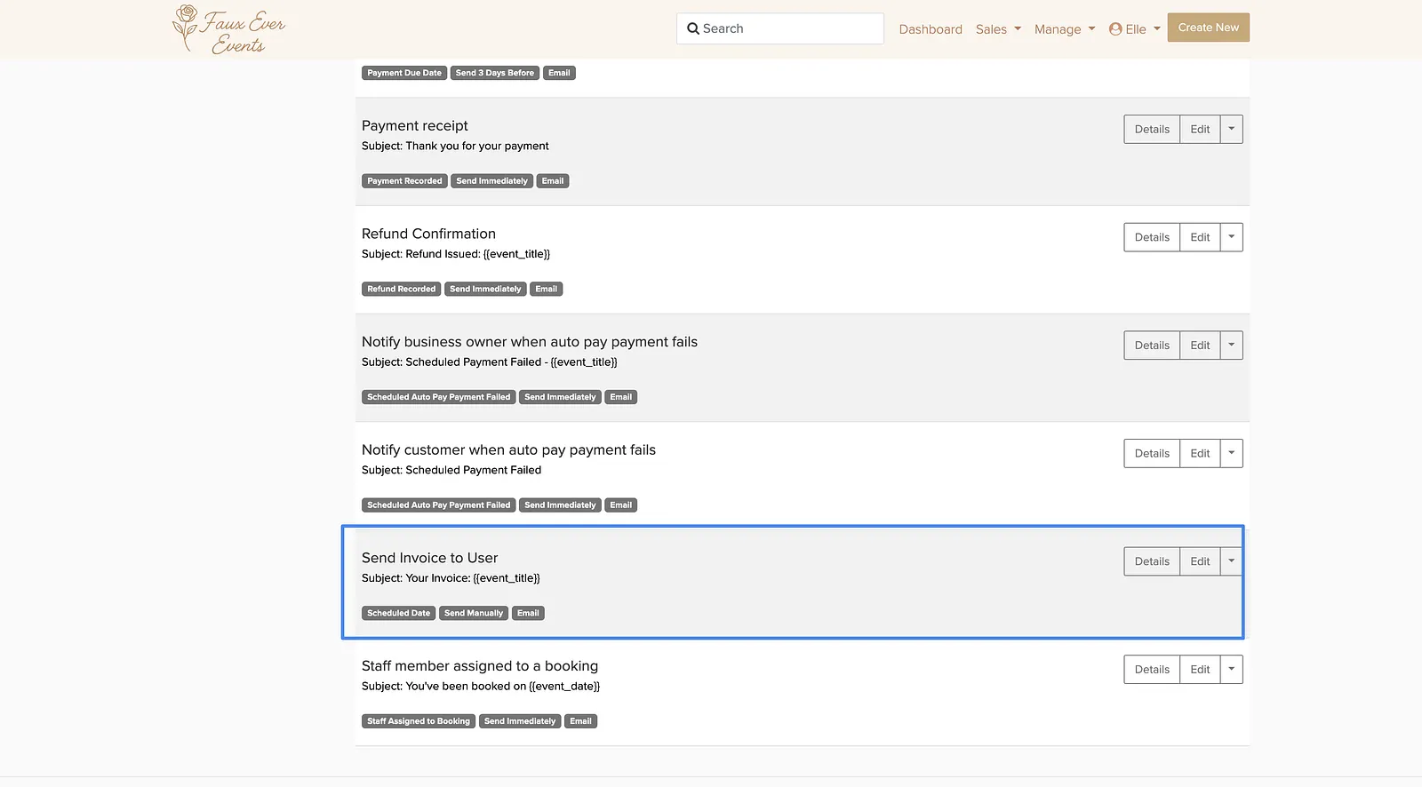The height and width of the screenshot is (787, 1422).
Task: Click Scheduled Auto Pay Payment Failed tag in business owner row
Action: pyautogui.click(x=439, y=397)
